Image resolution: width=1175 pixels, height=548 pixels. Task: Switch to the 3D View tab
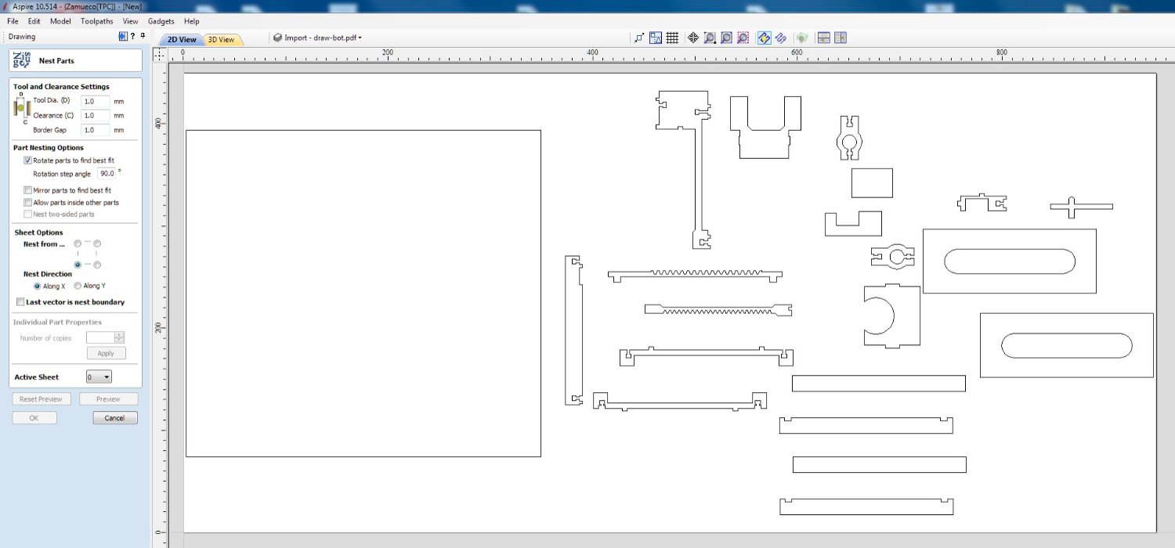tap(221, 40)
